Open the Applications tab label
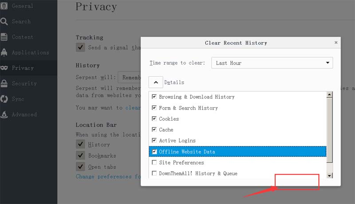The image size is (355, 204). pyautogui.click(x=30, y=52)
